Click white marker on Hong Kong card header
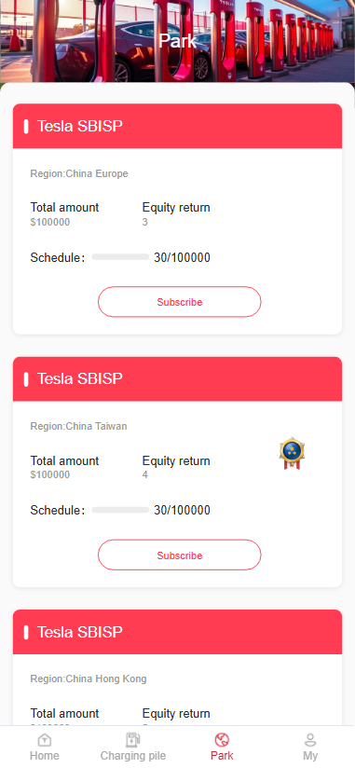Screen dimensions: 355x768 pyautogui.click(x=26, y=632)
